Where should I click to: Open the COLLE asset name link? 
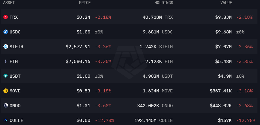(16, 120)
